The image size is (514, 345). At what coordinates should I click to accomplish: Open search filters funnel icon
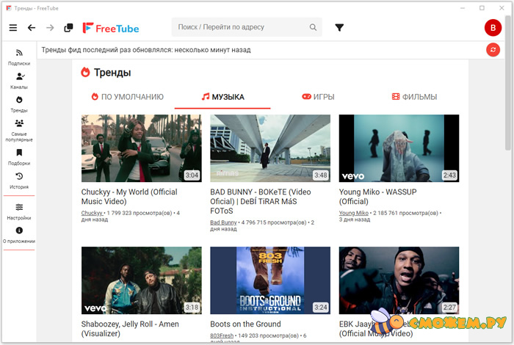coord(339,27)
